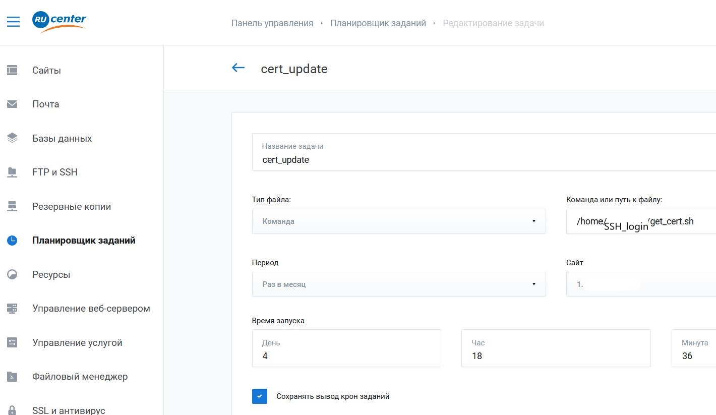The width and height of the screenshot is (716, 415).
Task: Expand the Тип файла dropdown
Action: (x=398, y=221)
